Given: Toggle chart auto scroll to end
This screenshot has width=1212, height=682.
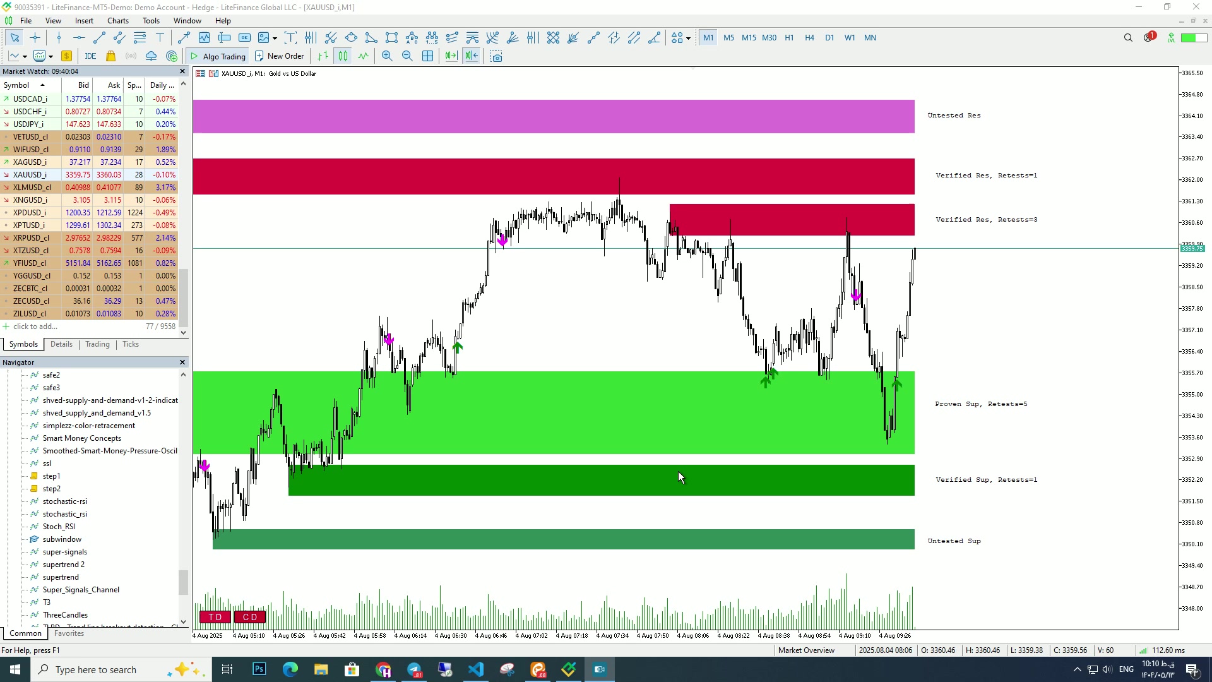Looking at the screenshot, I should coord(451,56).
